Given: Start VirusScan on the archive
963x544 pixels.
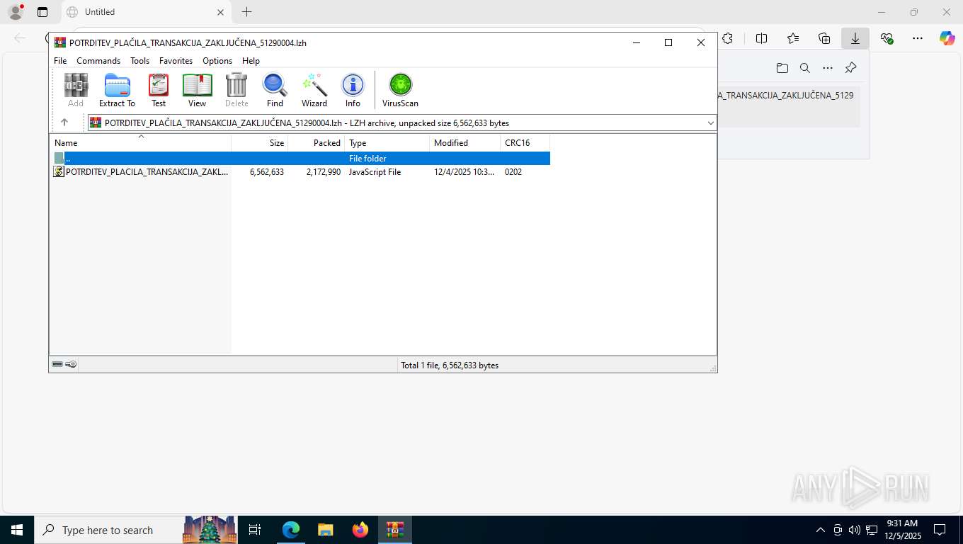Looking at the screenshot, I should point(400,90).
